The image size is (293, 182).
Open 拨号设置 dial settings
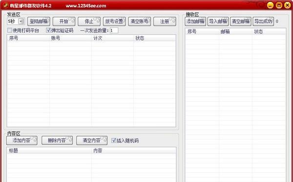114,22
